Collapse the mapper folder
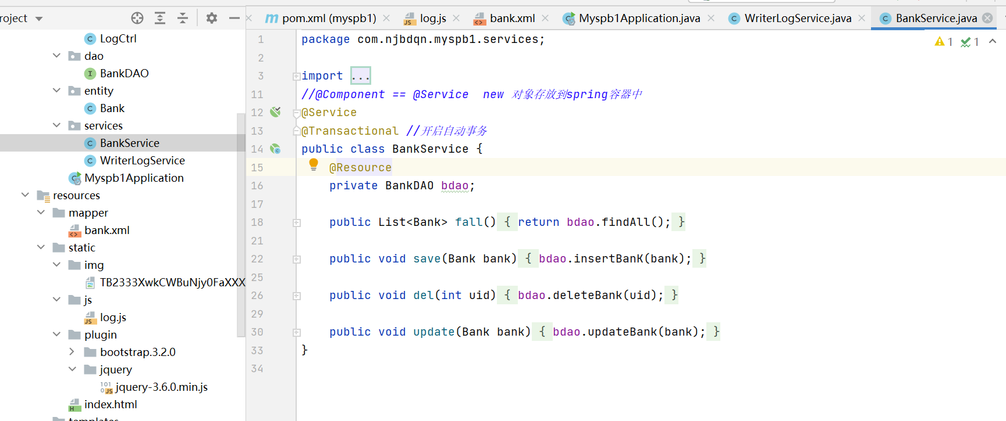 click(41, 213)
